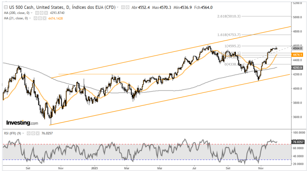Hide the MA 21 indicator with eye icon
This screenshot has width=307, height=171.
(x=35, y=18)
